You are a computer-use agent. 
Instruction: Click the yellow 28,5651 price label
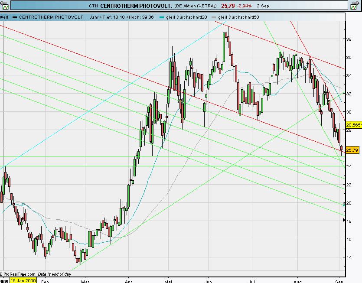pyautogui.click(x=354, y=125)
